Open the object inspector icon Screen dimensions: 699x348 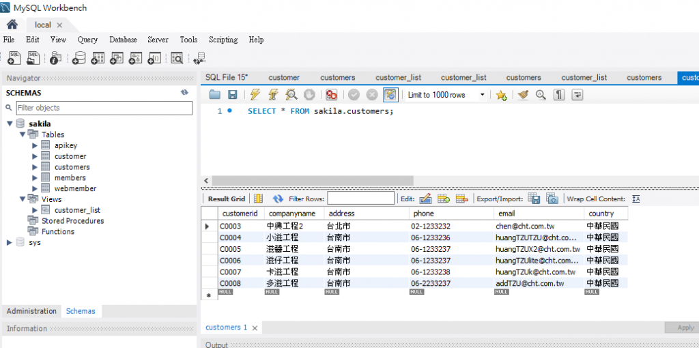(x=56, y=57)
